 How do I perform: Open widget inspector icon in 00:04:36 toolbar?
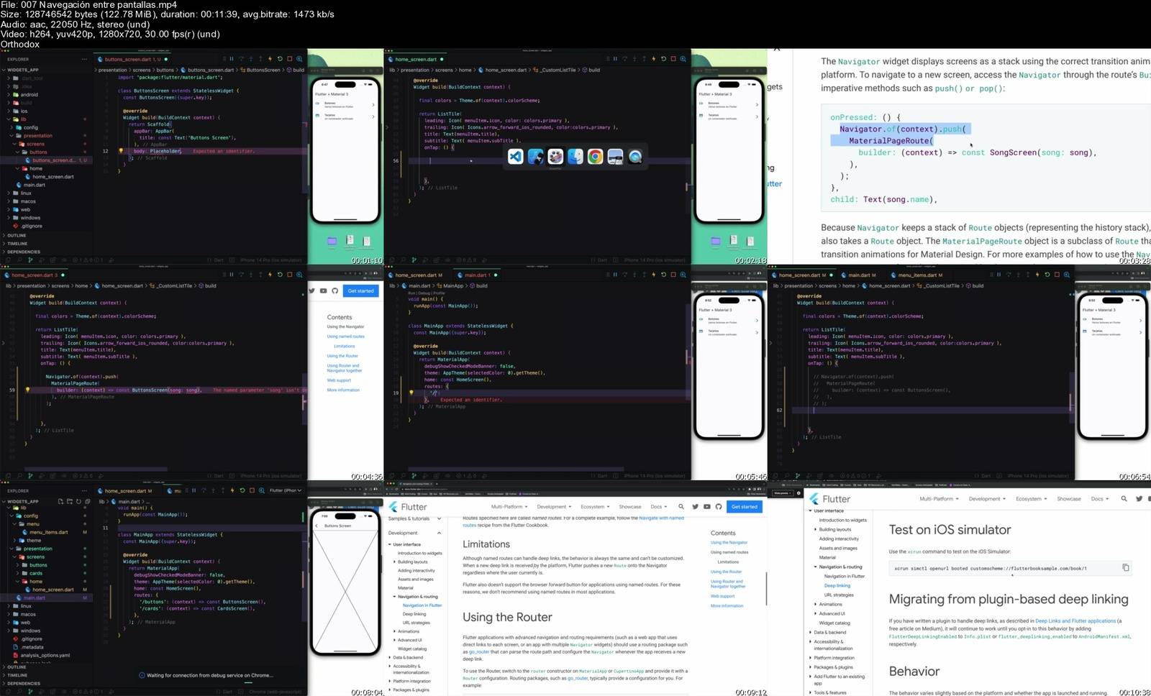pyautogui.click(x=299, y=275)
